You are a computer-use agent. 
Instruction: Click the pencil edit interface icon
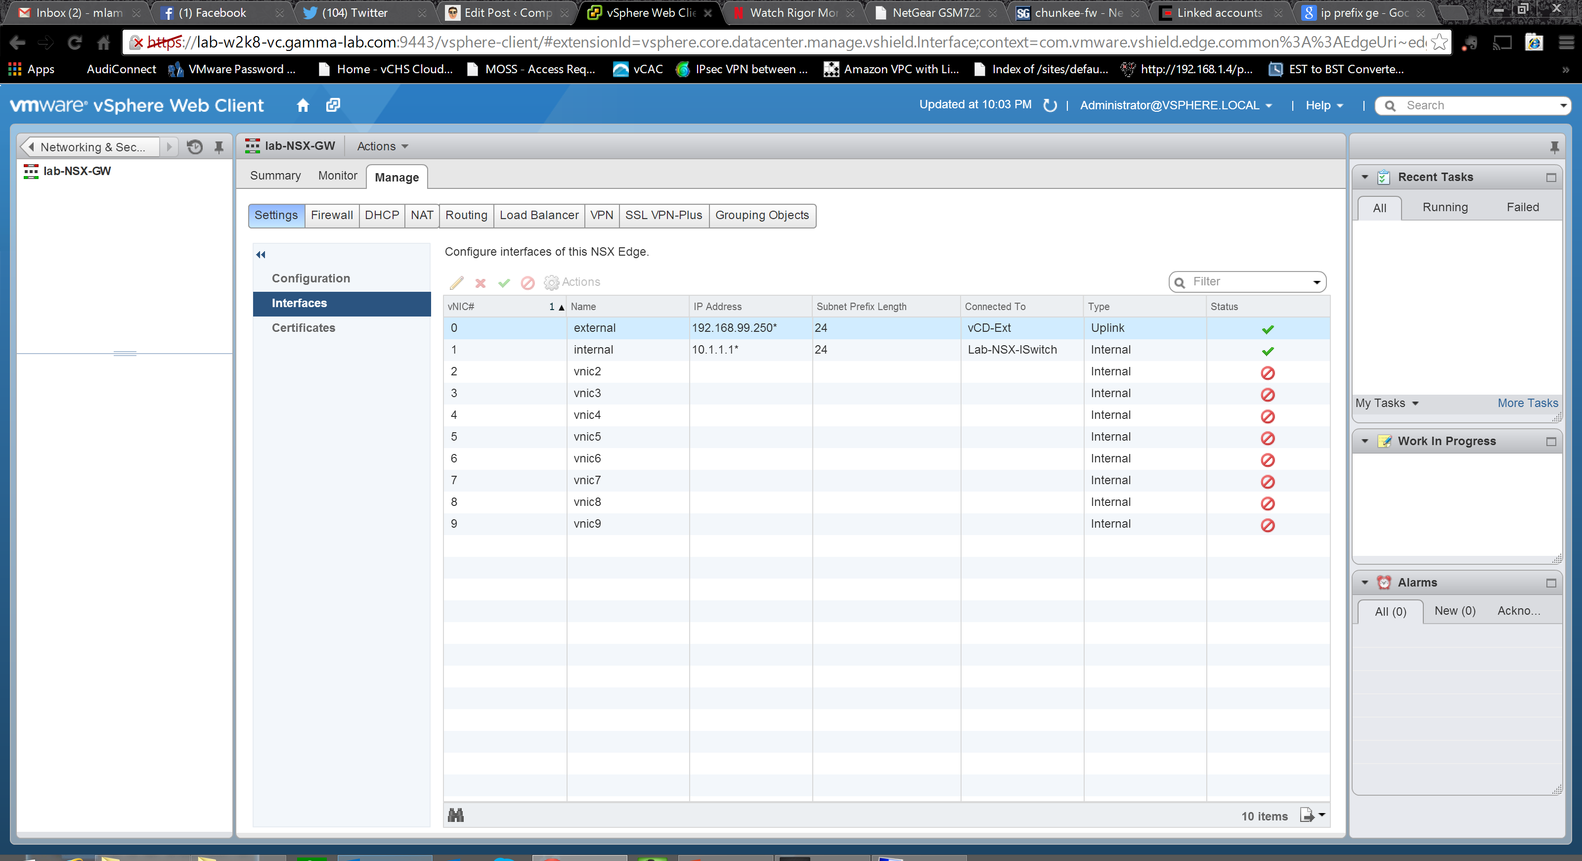tap(456, 282)
